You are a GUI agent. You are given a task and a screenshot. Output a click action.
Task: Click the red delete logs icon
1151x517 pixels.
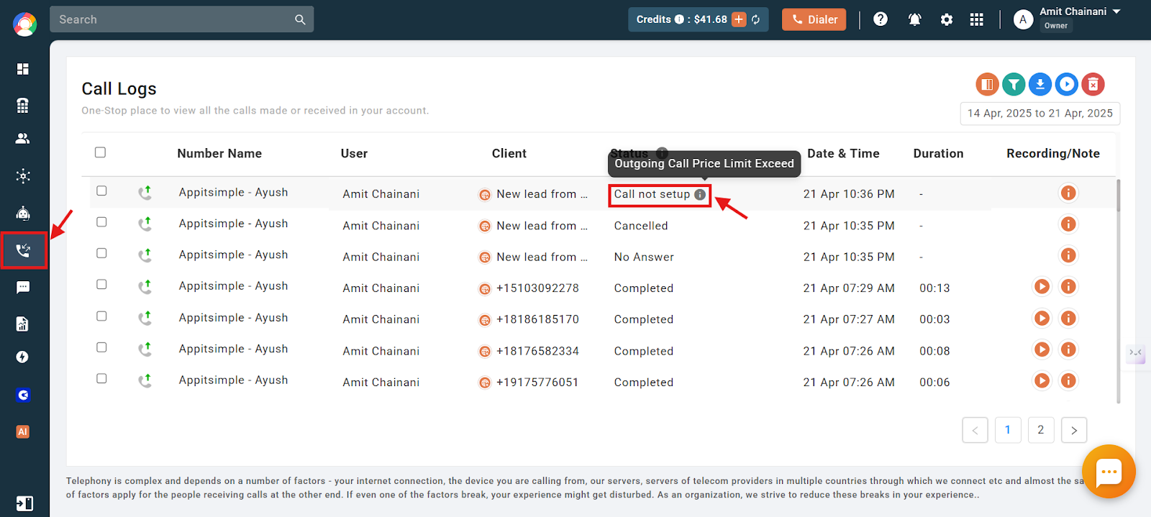[x=1093, y=84]
